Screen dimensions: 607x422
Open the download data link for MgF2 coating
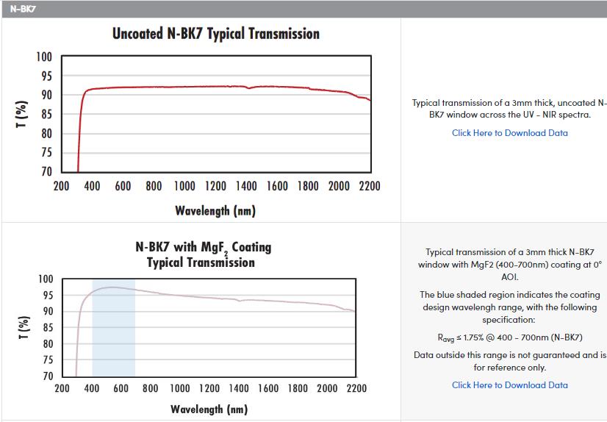509,385
